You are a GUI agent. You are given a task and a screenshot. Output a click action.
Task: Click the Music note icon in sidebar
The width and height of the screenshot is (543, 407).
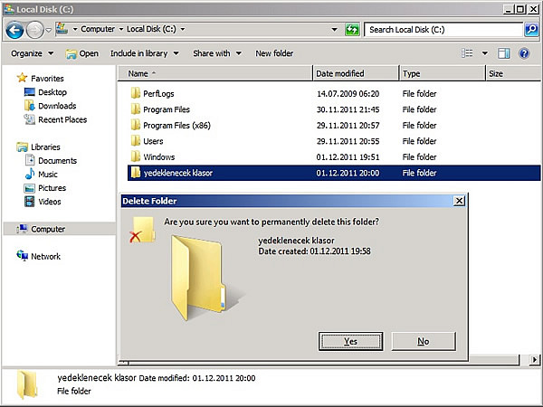[x=30, y=174]
